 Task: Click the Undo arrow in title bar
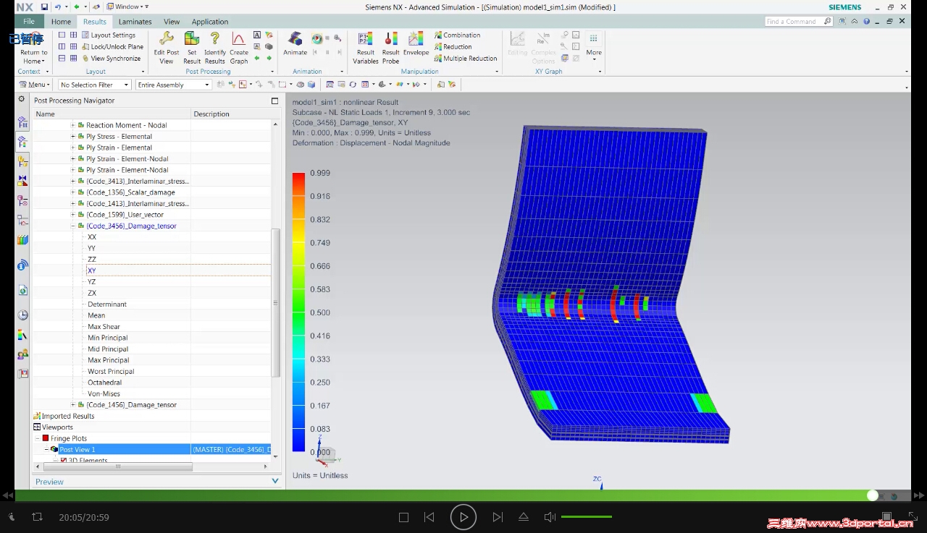tap(57, 7)
